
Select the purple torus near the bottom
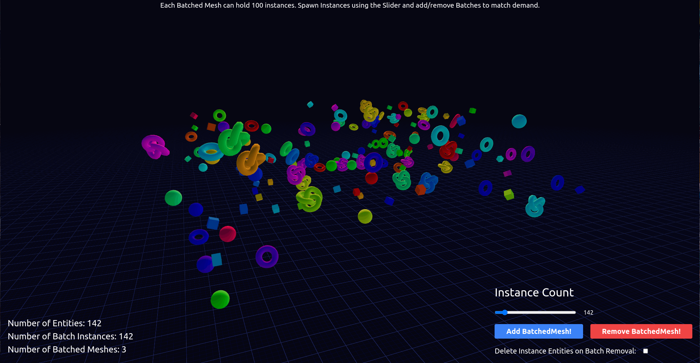(267, 256)
